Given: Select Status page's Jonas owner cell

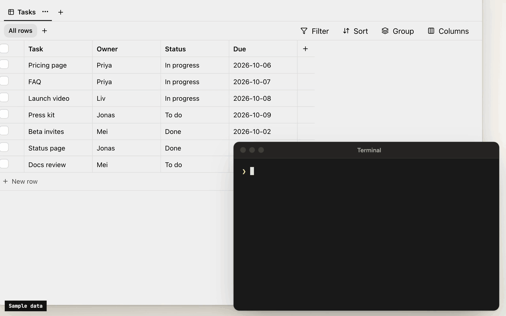Looking at the screenshot, I should click(x=126, y=148).
